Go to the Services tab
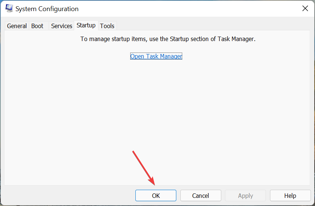The width and height of the screenshot is (315, 206). (62, 26)
